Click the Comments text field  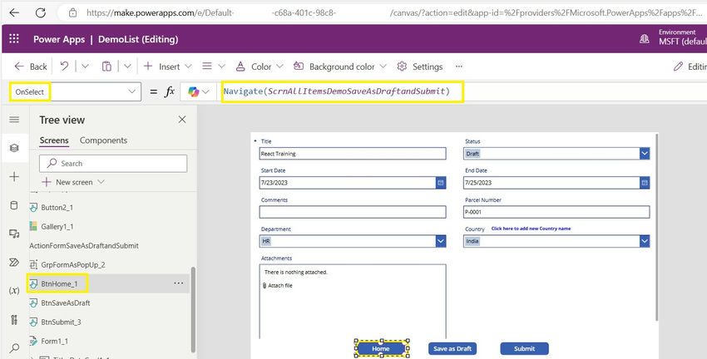353,212
